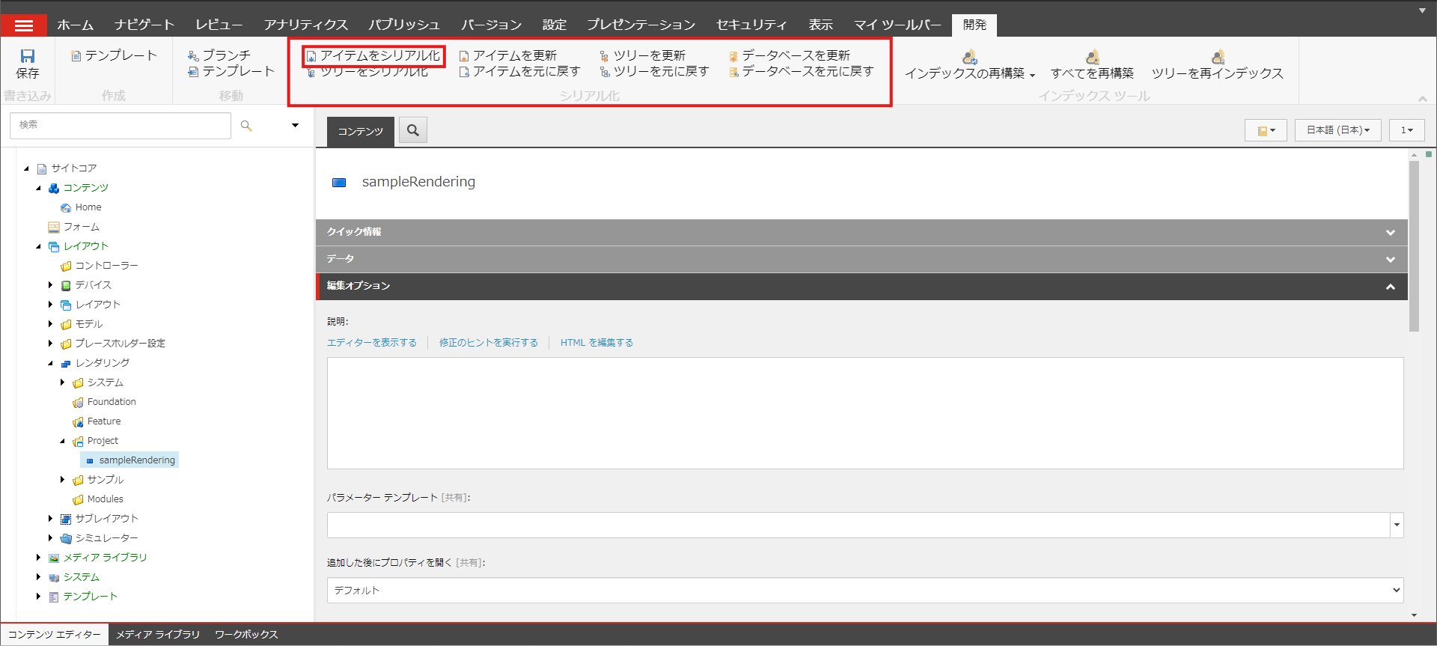Viewport: 1437px width, 646px height.
Task: Click エディターを表示する link
Action: [x=372, y=343]
